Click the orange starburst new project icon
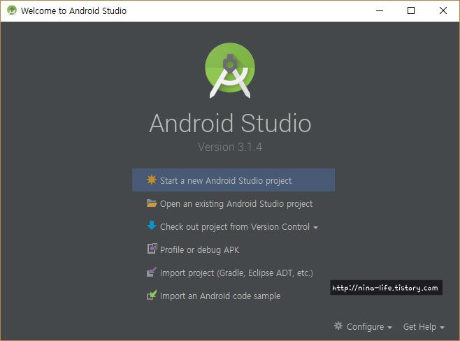460x341 pixels. pos(152,180)
